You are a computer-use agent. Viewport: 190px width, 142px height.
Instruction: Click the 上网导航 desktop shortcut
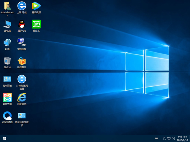tap(22, 6)
